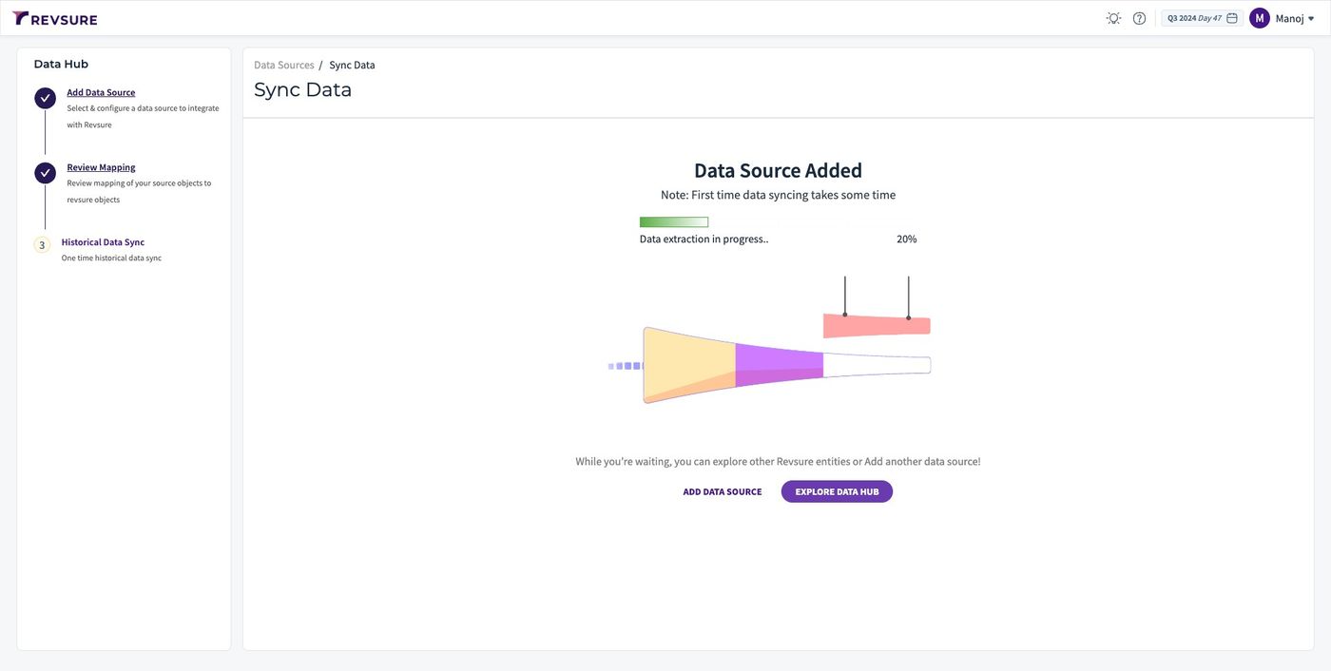Open the Review Mapping step link
The width and height of the screenshot is (1331, 671).
tap(101, 167)
